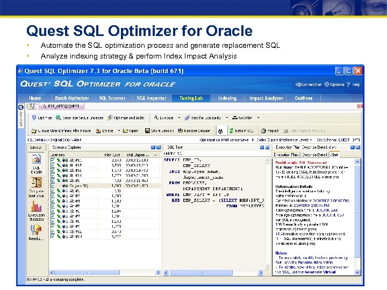Toggle checkbox on first scenario row
The image size is (387, 290).
click(x=53, y=160)
